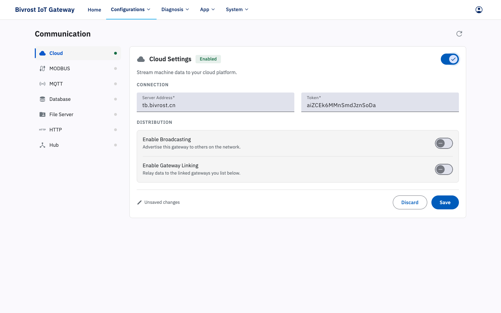Select the MODBUS icon in sidebar

click(42, 69)
